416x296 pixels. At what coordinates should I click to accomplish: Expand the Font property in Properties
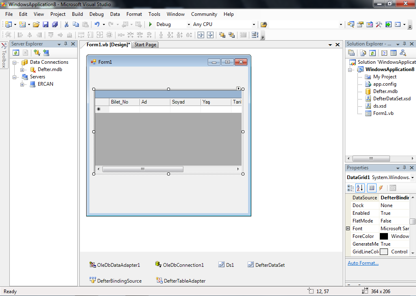pyautogui.click(x=348, y=229)
